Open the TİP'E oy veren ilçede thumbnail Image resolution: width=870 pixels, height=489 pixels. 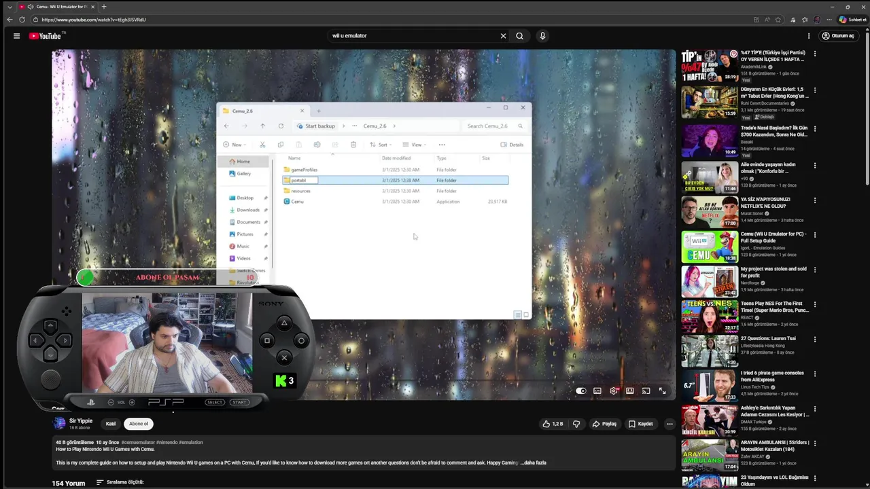(710, 65)
